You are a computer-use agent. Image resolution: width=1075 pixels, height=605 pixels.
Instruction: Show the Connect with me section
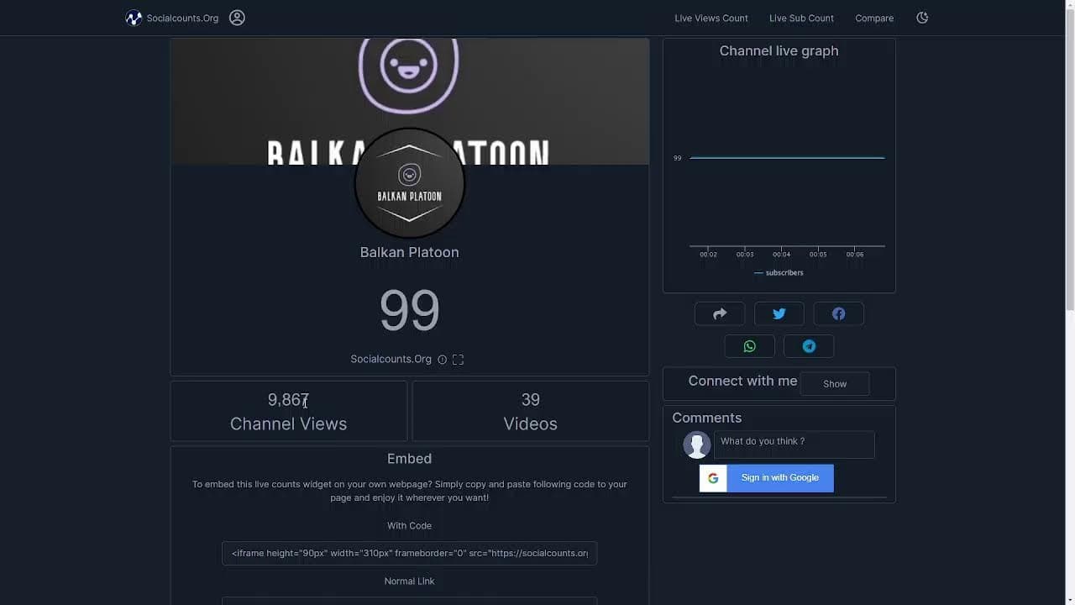pos(835,384)
